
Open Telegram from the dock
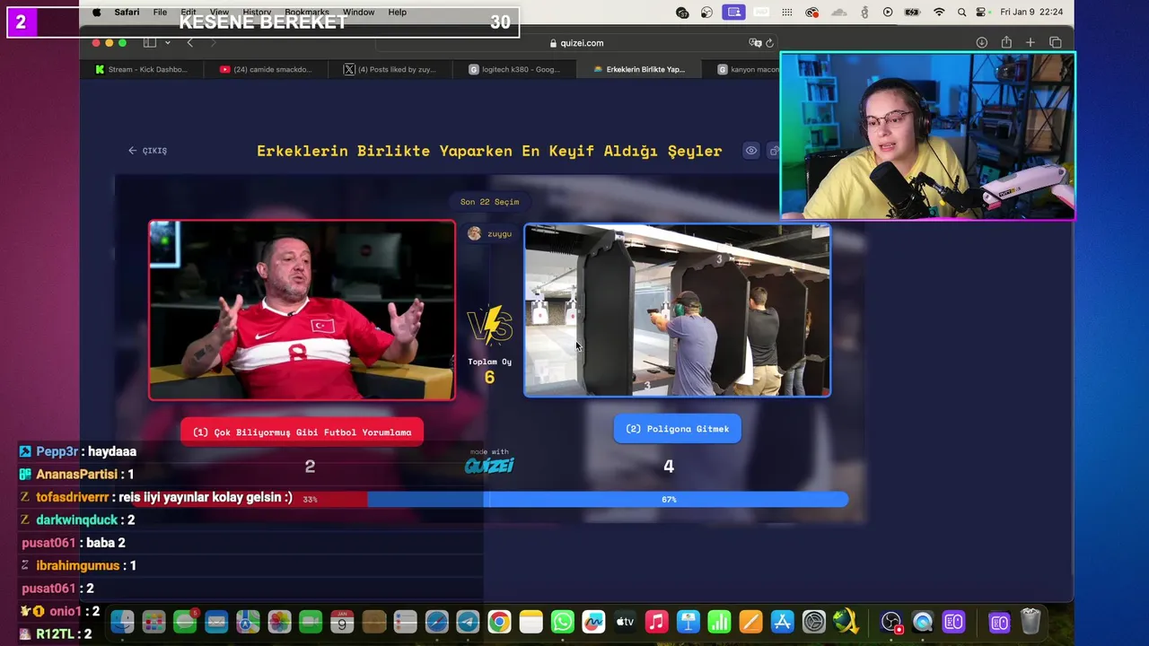tap(468, 622)
